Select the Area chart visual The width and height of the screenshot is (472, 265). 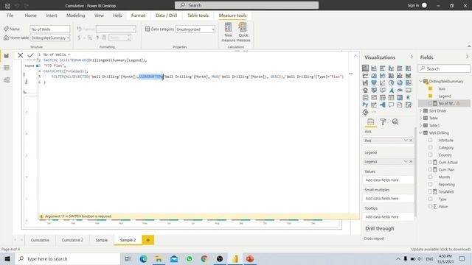tap(374, 75)
